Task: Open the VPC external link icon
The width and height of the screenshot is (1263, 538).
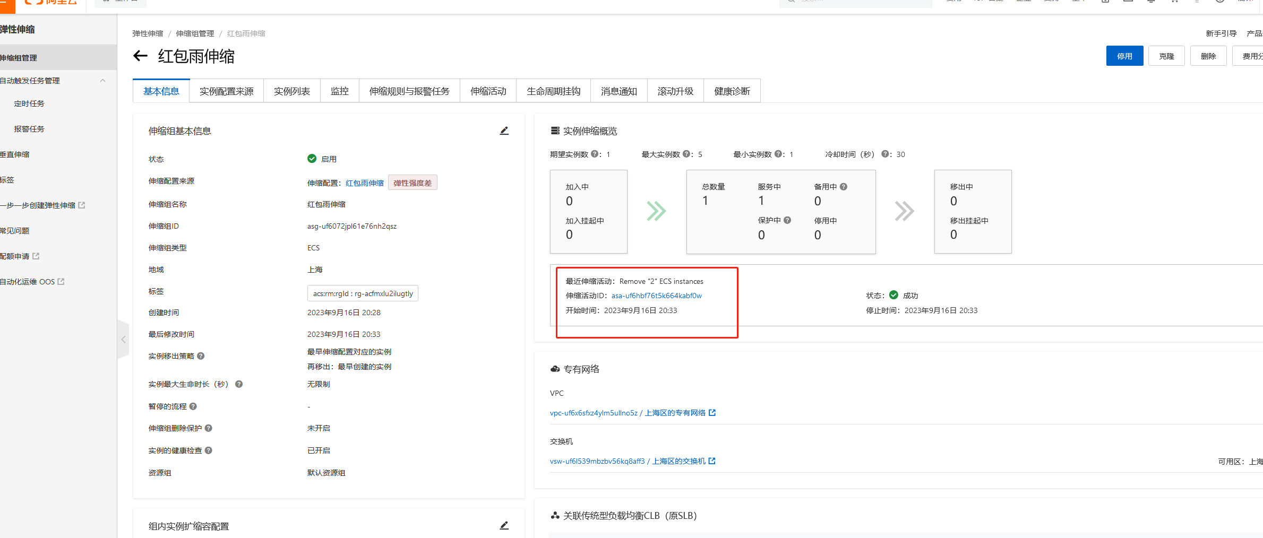Action: tap(712, 413)
